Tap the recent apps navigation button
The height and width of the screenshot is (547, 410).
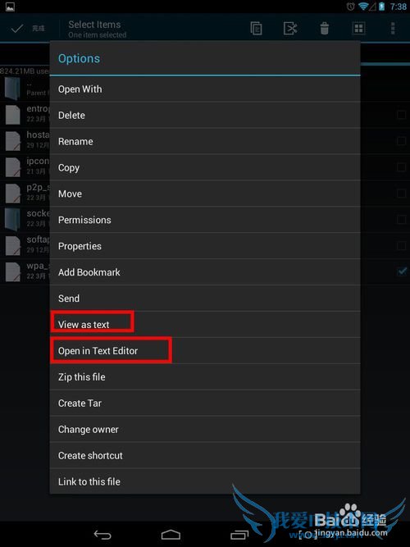point(239,534)
